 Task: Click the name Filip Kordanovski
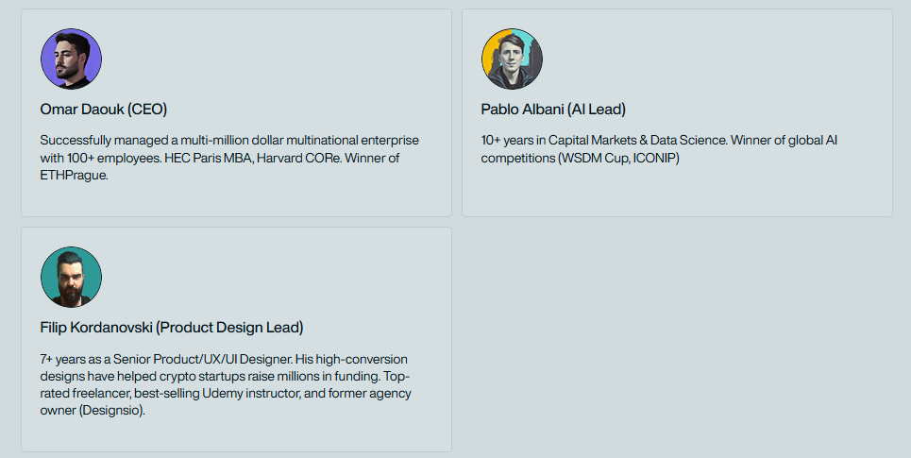click(x=96, y=328)
